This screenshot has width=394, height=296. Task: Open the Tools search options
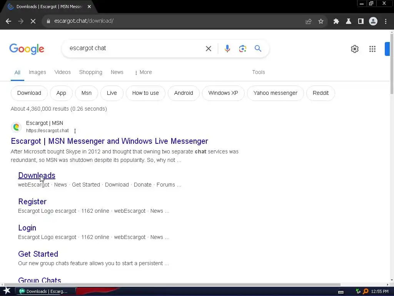point(258,72)
